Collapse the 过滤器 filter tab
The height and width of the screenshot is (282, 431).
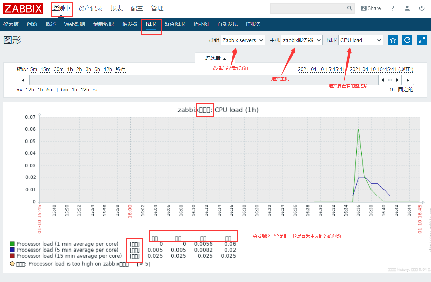tap(215, 58)
